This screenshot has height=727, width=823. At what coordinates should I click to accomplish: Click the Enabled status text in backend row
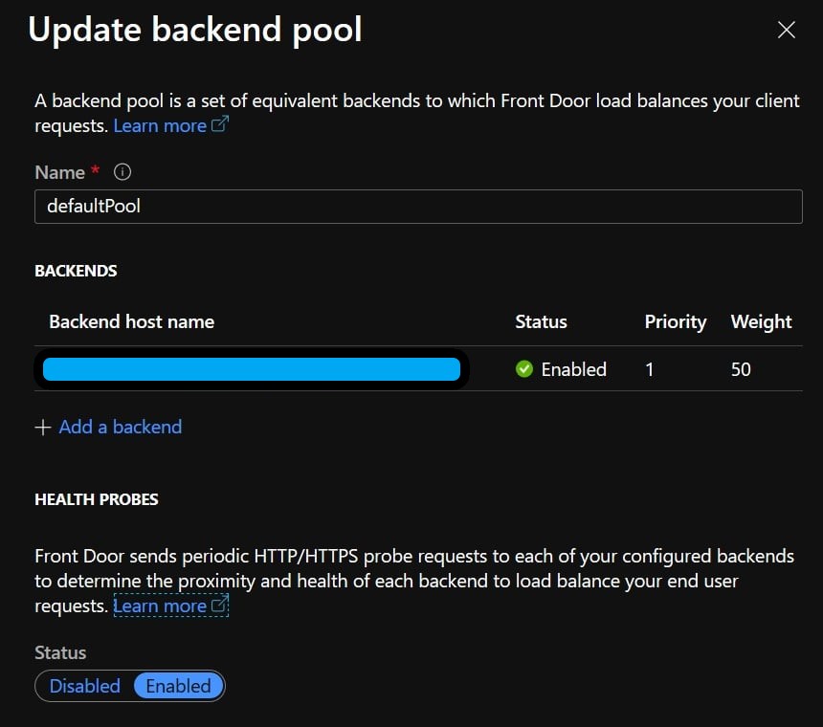(x=573, y=370)
